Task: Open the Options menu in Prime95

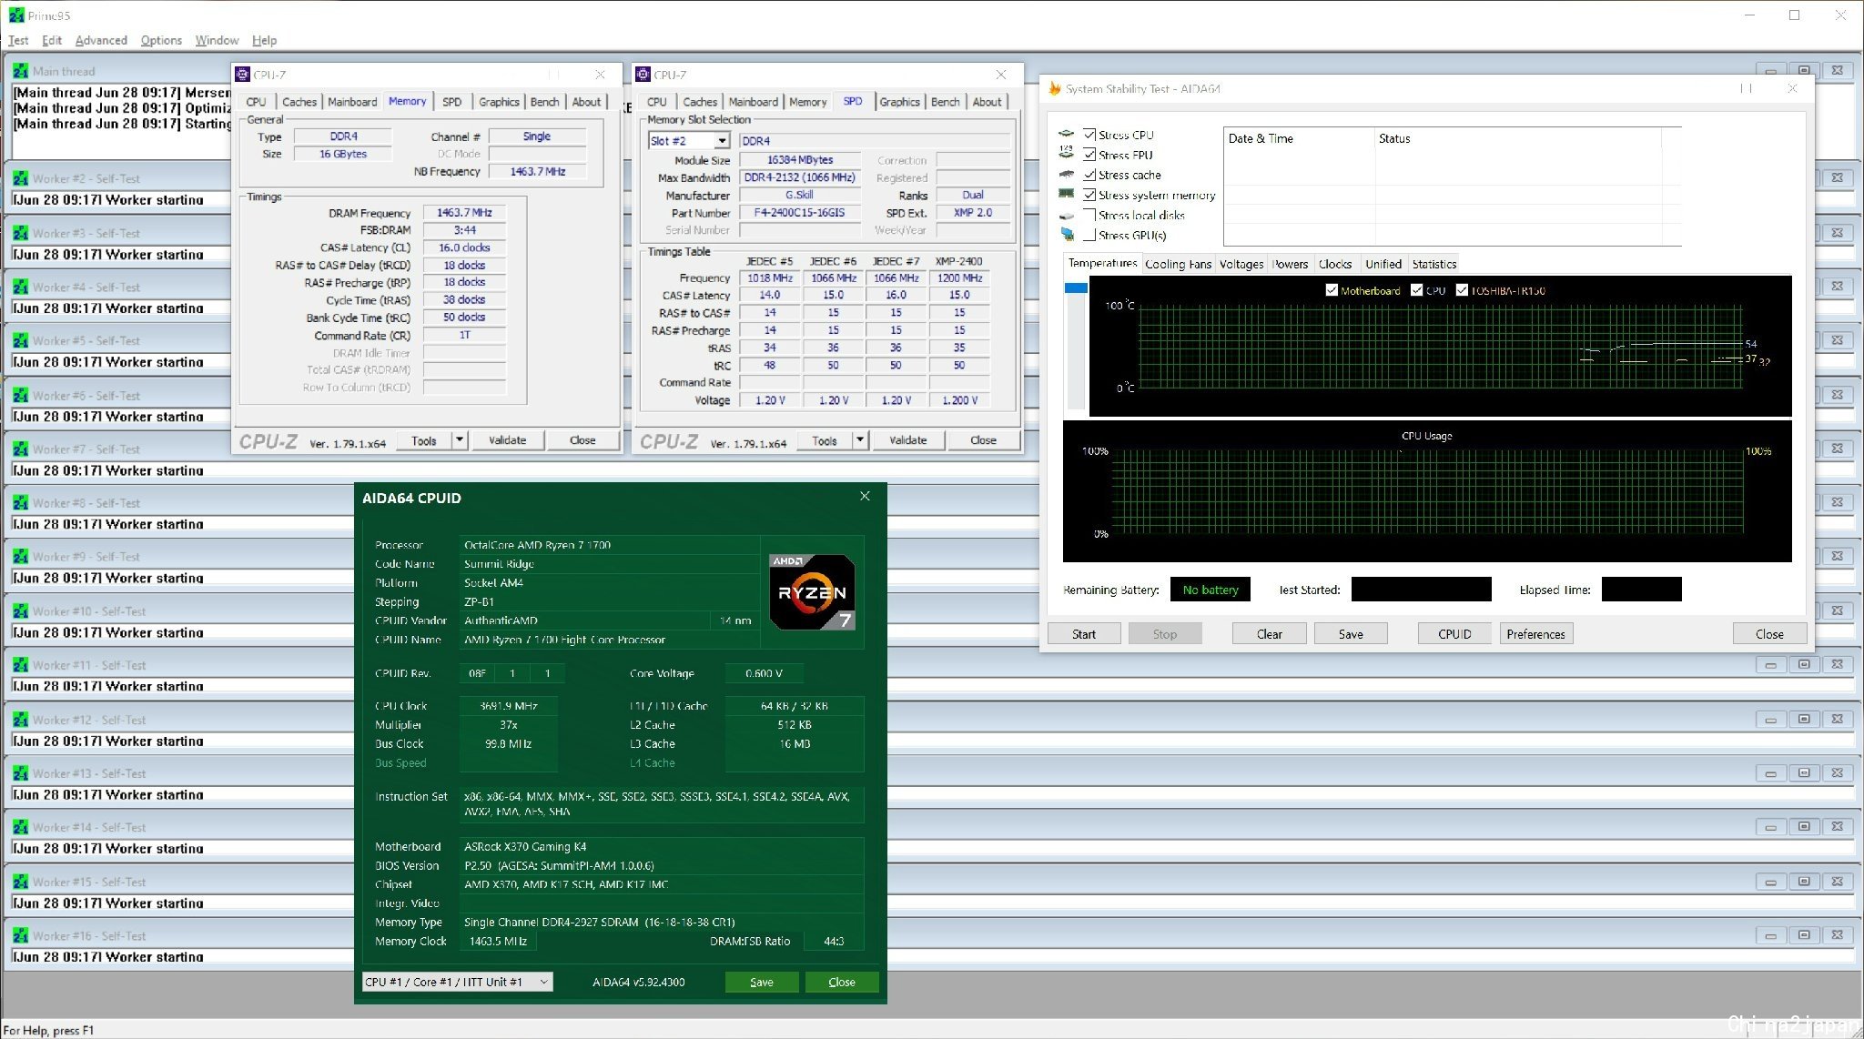Action: 161,40
